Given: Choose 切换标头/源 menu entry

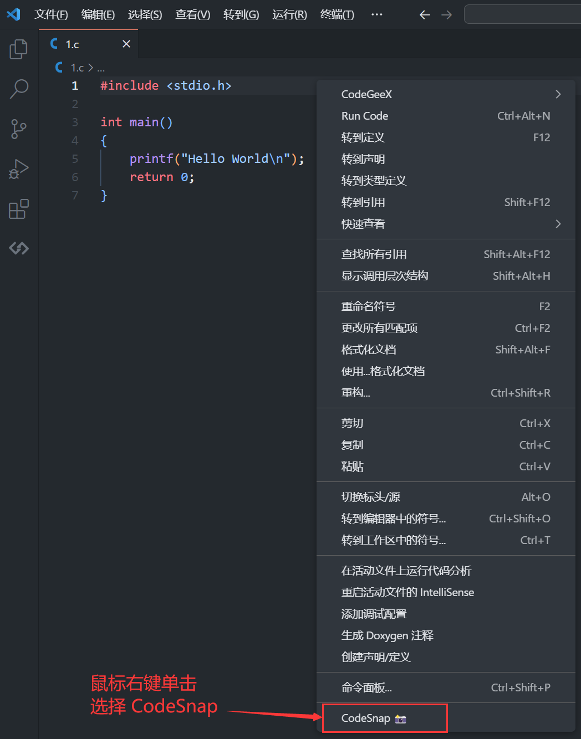Looking at the screenshot, I should click(x=446, y=497).
